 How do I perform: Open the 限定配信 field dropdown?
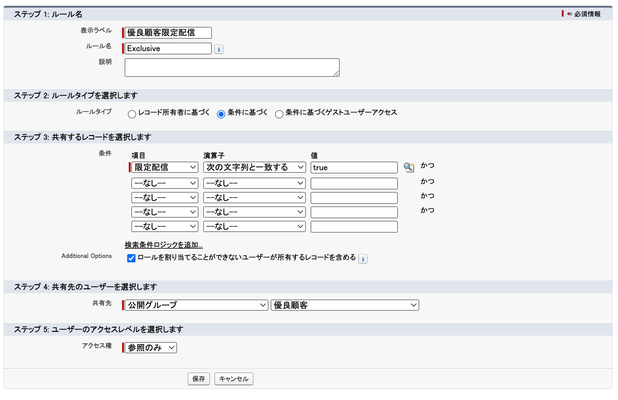[x=165, y=167]
